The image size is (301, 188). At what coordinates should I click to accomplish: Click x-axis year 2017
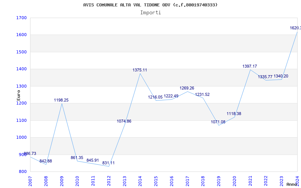(187, 181)
